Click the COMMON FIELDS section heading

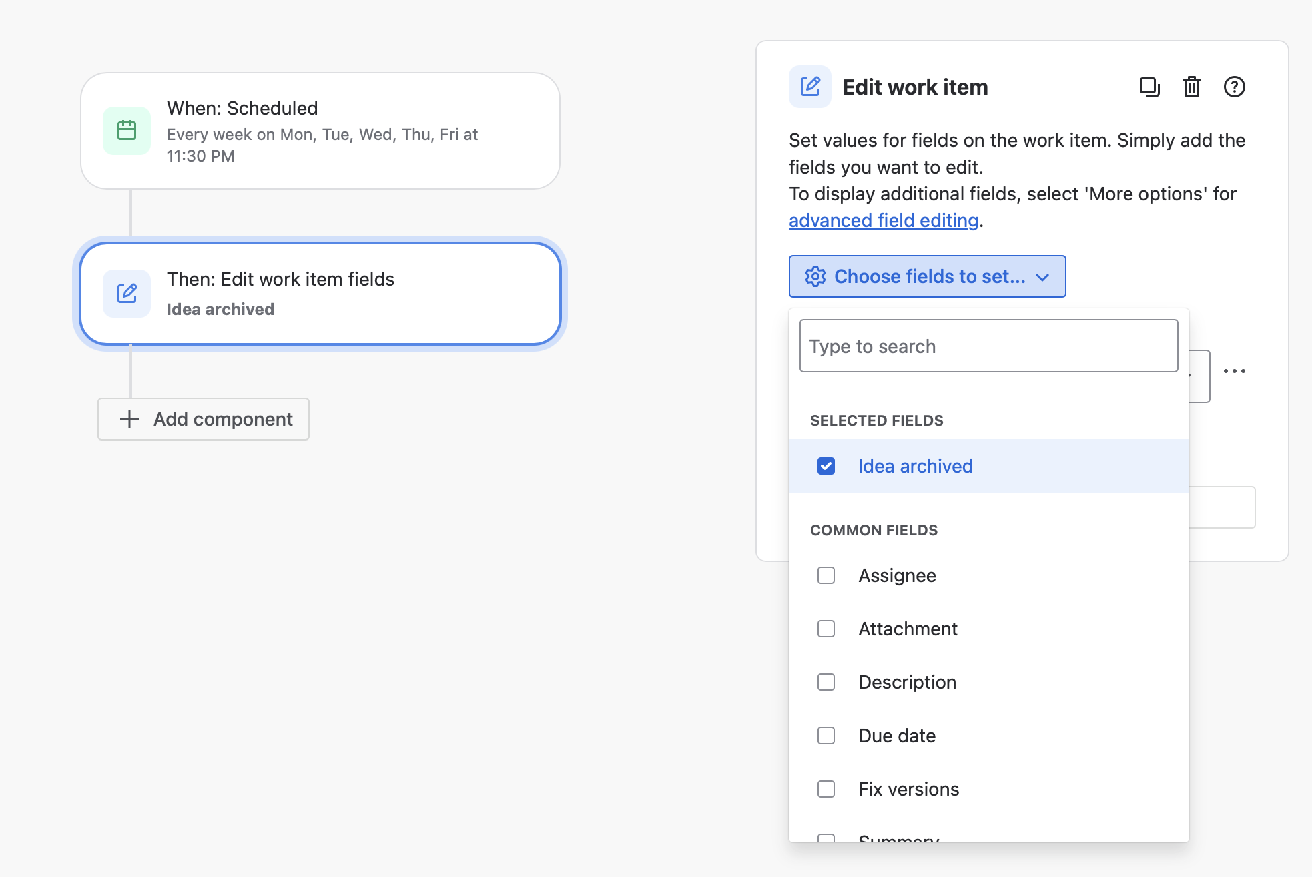click(874, 530)
